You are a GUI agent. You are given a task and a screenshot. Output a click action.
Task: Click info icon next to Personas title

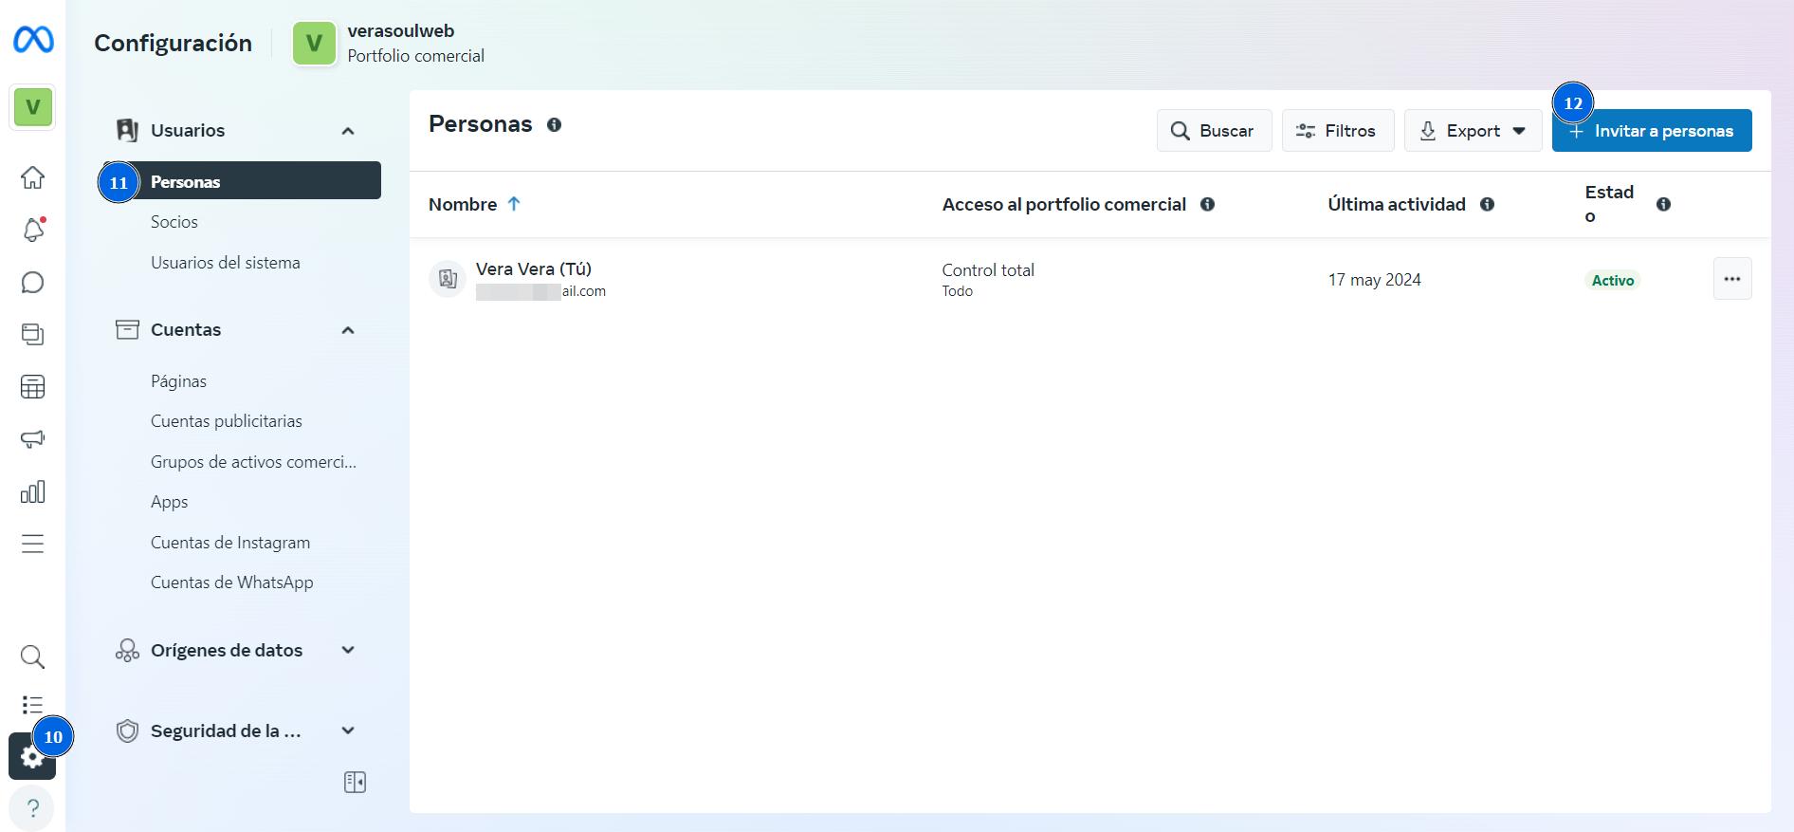pyautogui.click(x=554, y=124)
